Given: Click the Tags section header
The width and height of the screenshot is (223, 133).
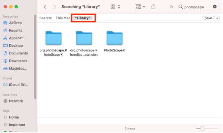Looking at the screenshot, I should pos(6,111).
